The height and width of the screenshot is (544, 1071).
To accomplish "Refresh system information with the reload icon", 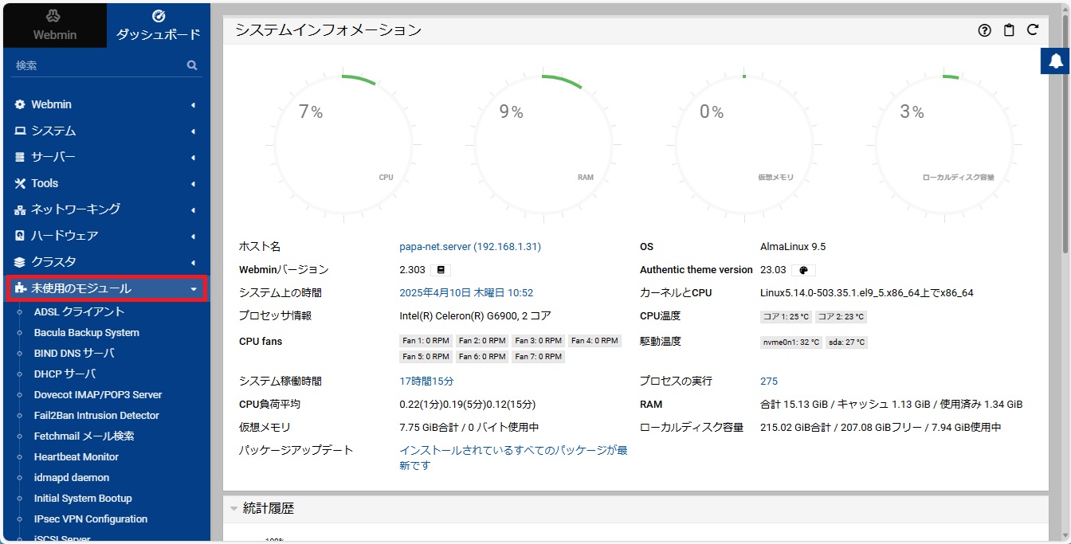I will [x=1033, y=30].
